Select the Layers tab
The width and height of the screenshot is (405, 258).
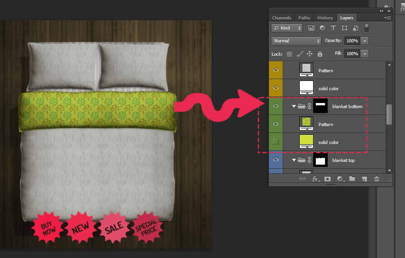[347, 18]
